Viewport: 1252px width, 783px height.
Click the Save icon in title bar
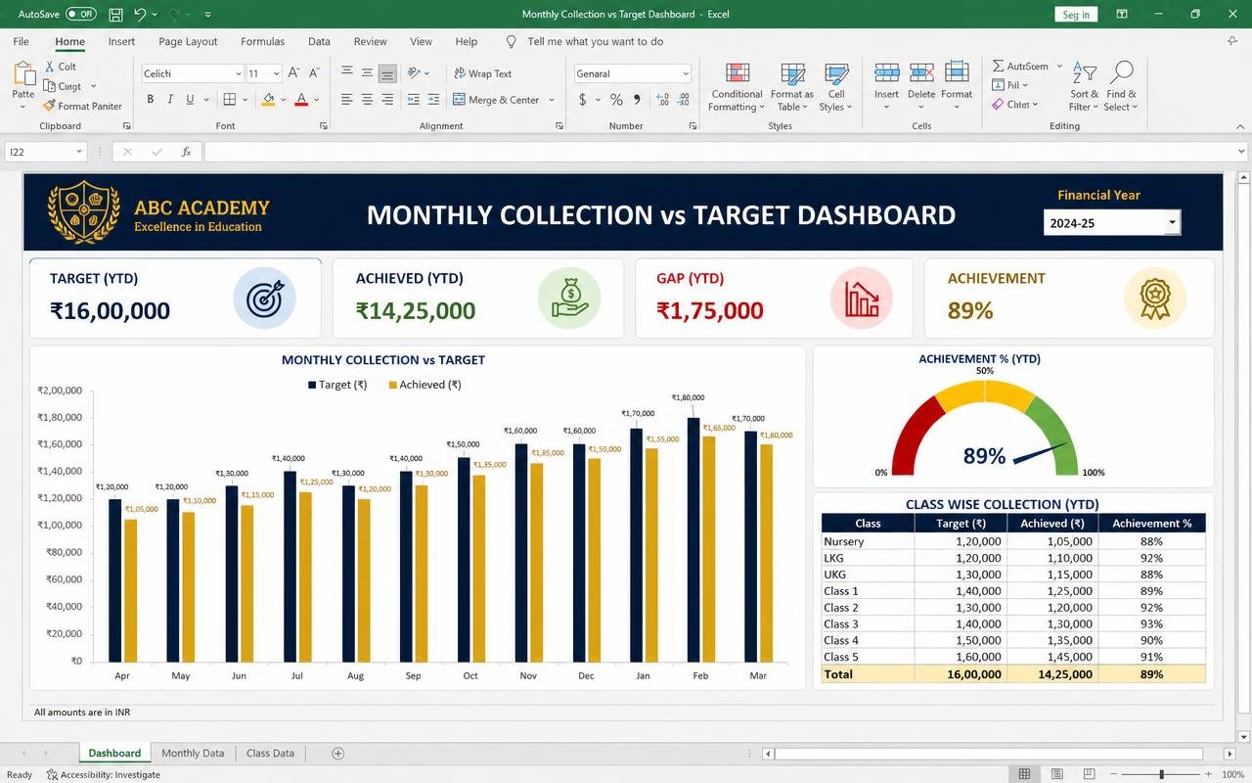pos(115,15)
